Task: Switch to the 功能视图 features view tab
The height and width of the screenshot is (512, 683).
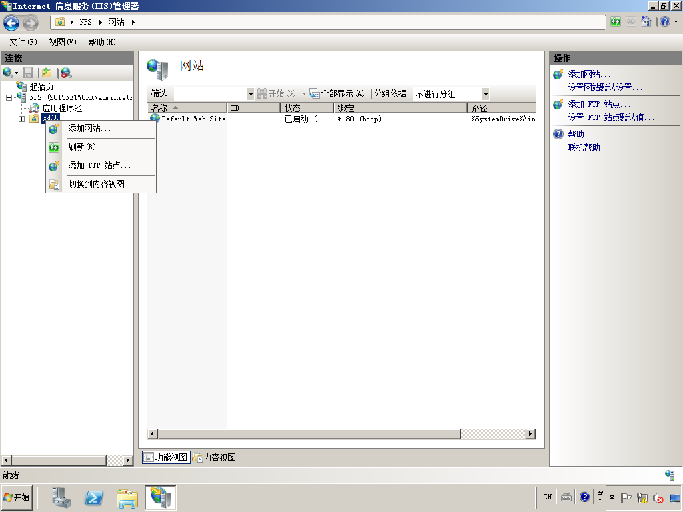Action: tap(166, 457)
